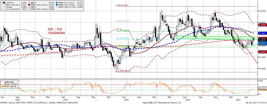This screenshot has width=267, height=104.
Task: Click the LBB(2) dashed line icon
Action: (x=29, y=7)
